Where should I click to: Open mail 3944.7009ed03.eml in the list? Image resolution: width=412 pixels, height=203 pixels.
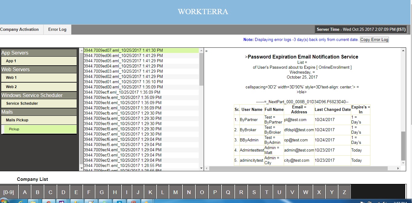[x=141, y=71]
